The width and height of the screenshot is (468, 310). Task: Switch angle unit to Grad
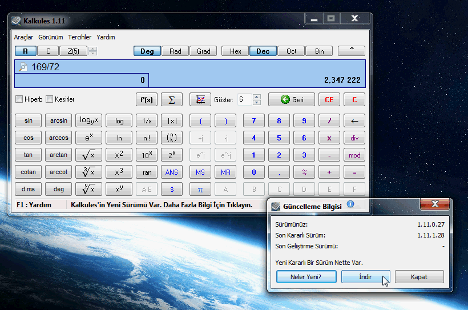[x=203, y=51]
